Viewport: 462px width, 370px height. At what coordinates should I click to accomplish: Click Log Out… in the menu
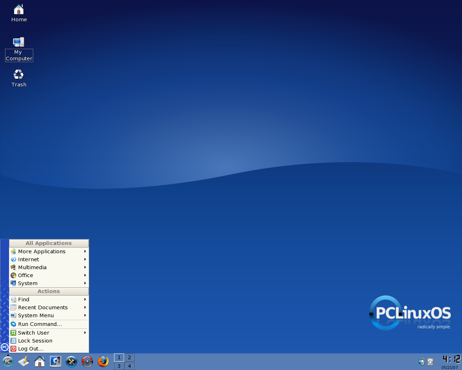tap(49, 349)
